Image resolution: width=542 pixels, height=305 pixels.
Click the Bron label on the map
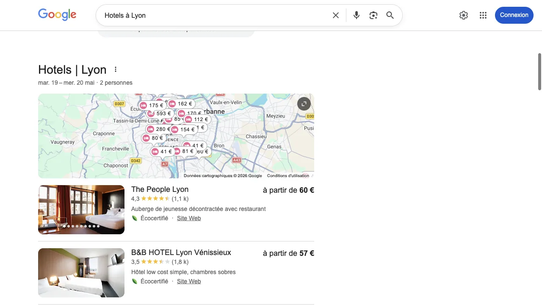click(x=219, y=145)
